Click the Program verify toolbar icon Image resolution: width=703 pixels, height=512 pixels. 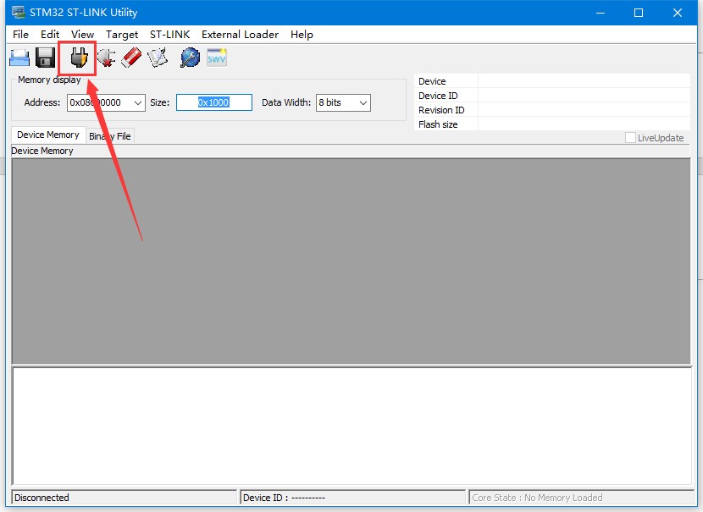coord(158,58)
